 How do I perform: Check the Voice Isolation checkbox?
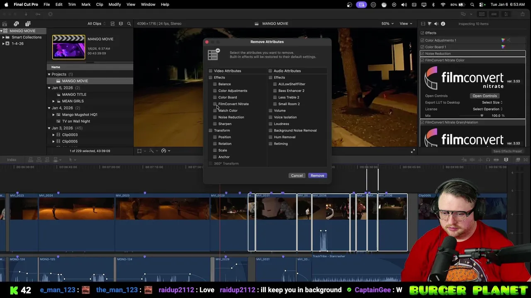270,117
